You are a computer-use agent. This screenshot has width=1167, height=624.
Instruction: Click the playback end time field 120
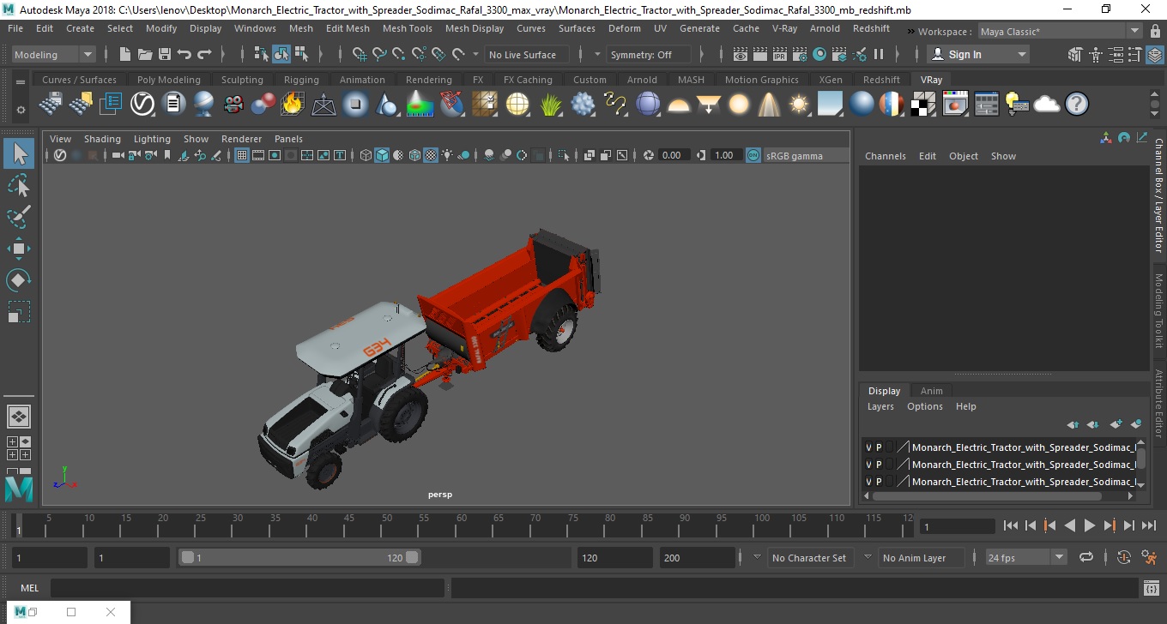614,557
